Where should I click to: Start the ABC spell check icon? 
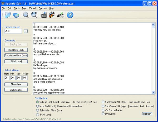pos(60,15)
